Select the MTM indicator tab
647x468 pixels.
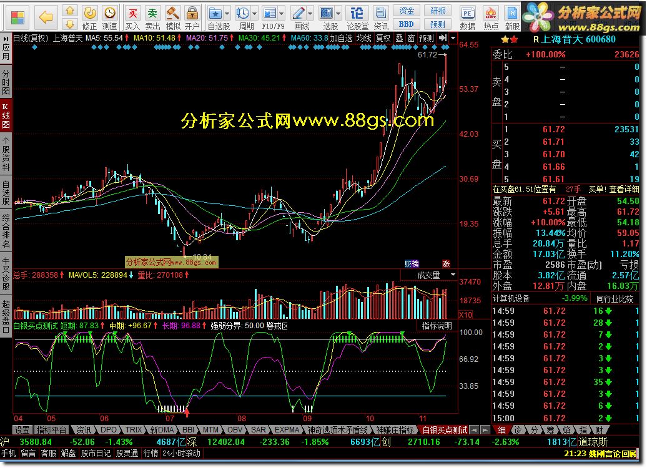210,430
